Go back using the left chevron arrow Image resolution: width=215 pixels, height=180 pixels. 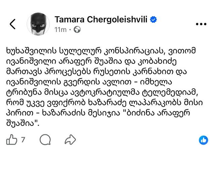click(12, 24)
